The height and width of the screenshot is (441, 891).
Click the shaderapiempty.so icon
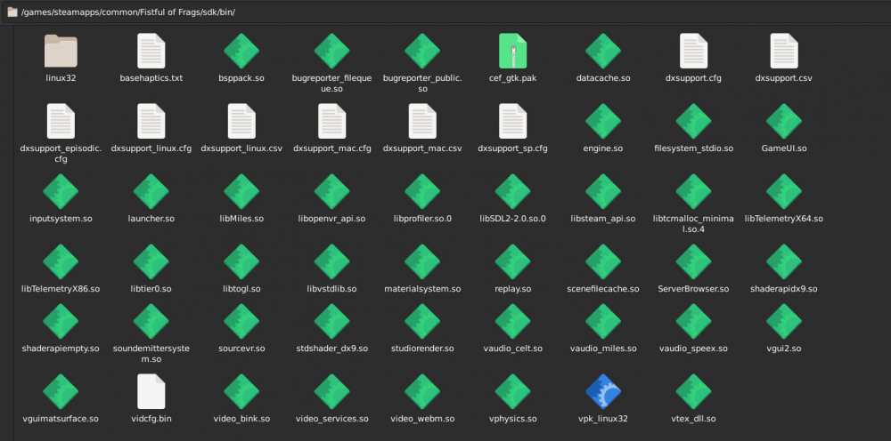[61, 321]
